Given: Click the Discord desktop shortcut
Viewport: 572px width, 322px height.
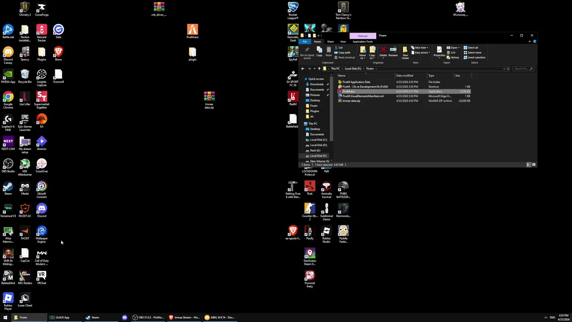Looking at the screenshot, I should pos(42,211).
